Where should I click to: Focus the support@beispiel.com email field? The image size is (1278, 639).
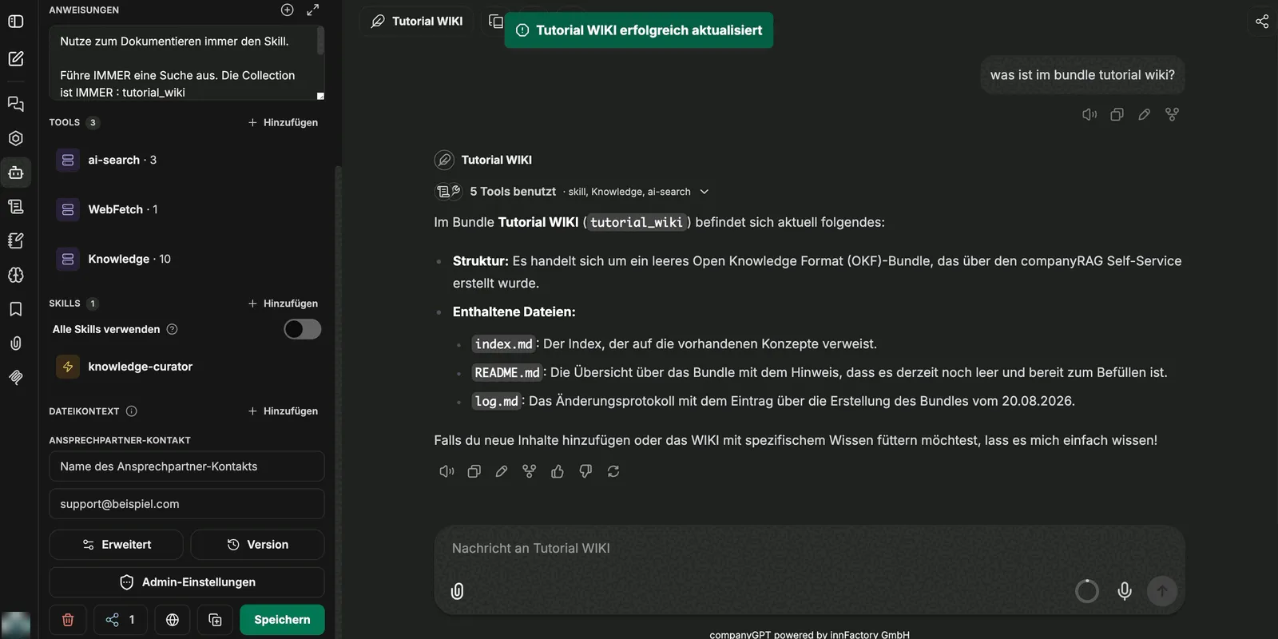(187, 504)
